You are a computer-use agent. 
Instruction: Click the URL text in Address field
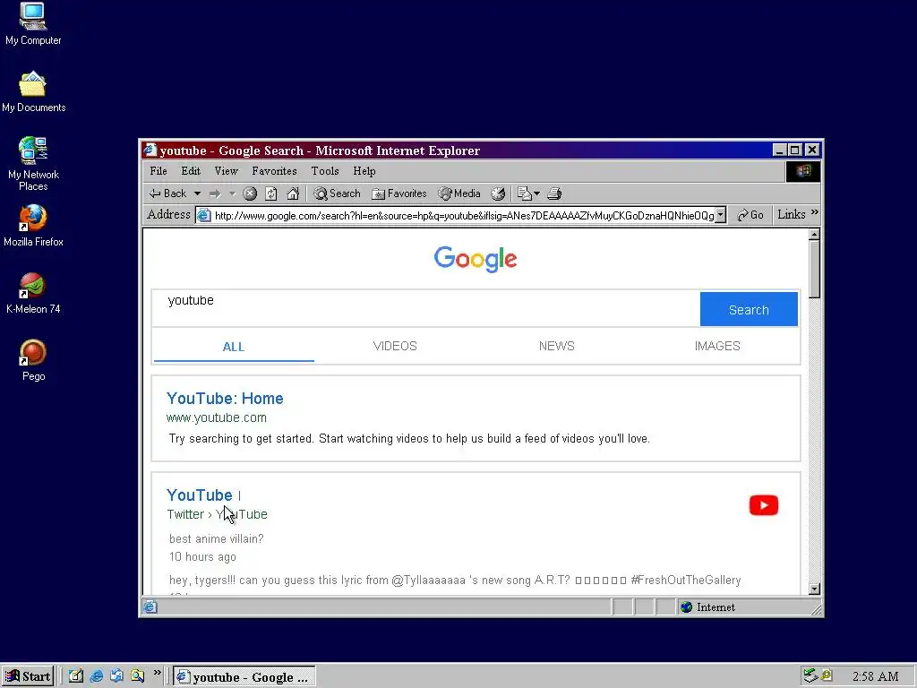pos(464,215)
